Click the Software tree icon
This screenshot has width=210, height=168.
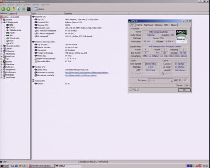4,67
